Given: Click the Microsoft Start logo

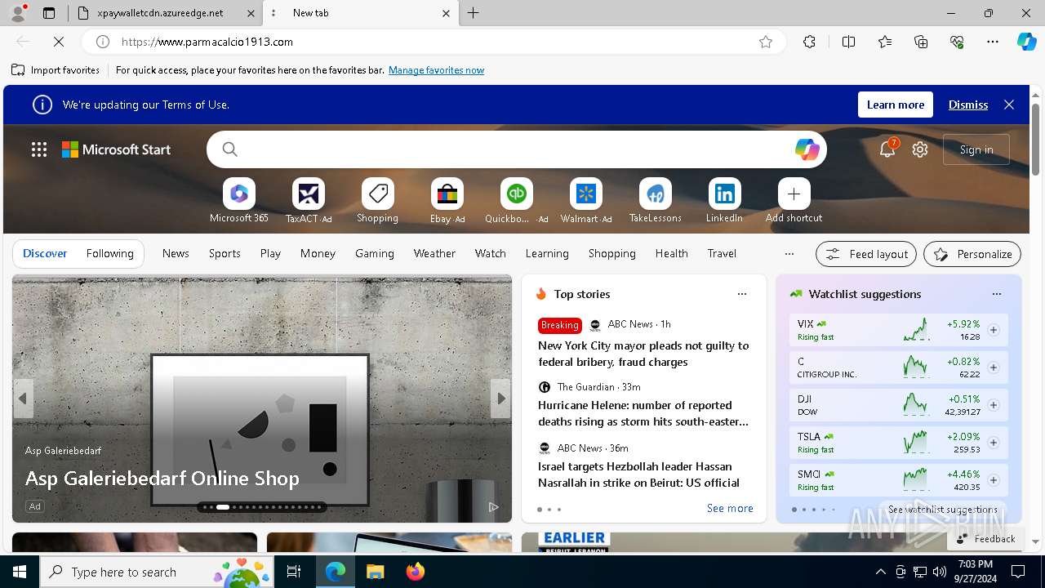Looking at the screenshot, I should 117,149.
